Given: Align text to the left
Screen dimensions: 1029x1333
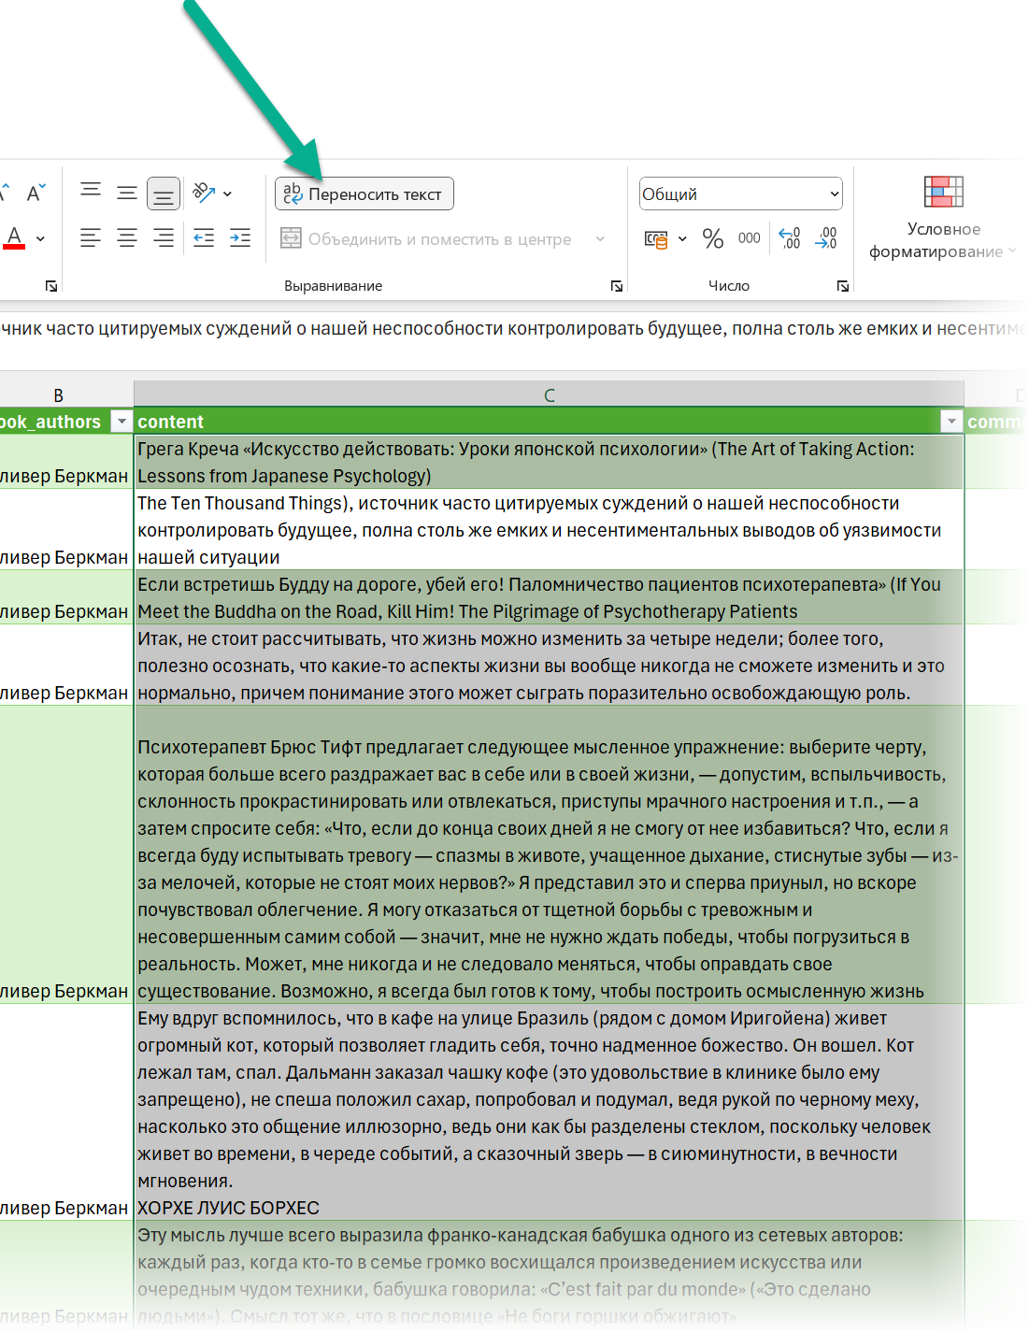Looking at the screenshot, I should pyautogui.click(x=91, y=238).
